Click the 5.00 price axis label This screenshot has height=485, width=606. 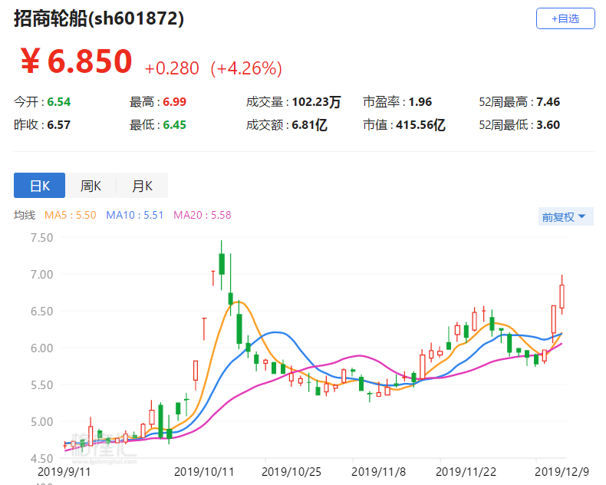41,422
